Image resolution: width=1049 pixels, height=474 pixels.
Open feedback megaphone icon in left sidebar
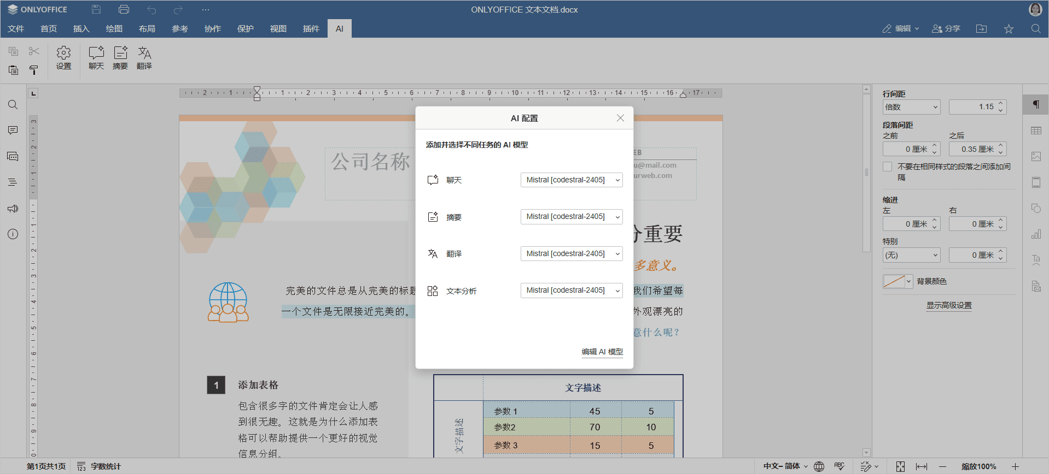(13, 209)
